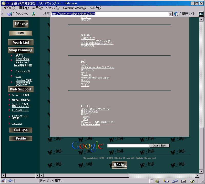Follow the Excite translation link
Viewport: 205px width, 184px height.
tap(86, 117)
